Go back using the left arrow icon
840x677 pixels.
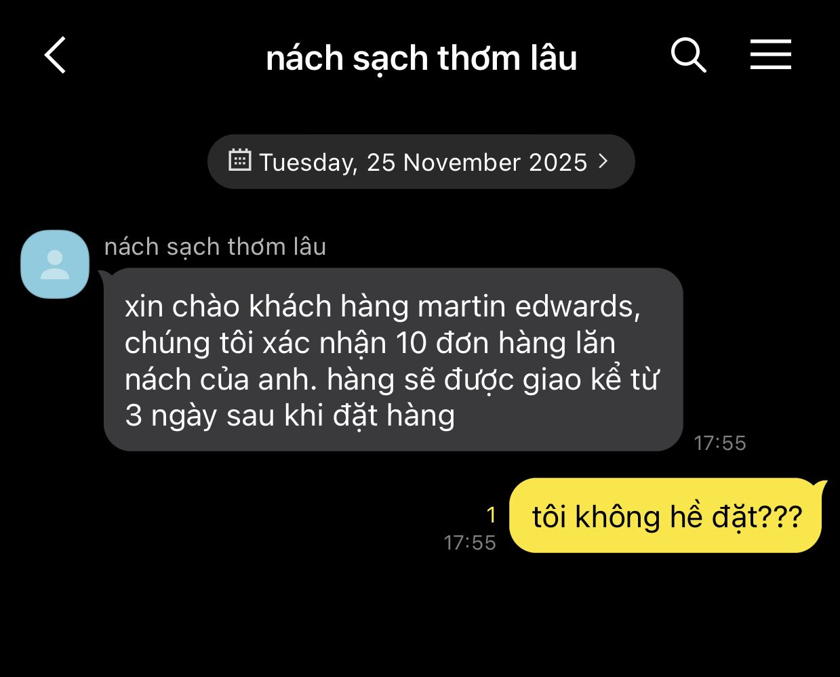click(56, 55)
